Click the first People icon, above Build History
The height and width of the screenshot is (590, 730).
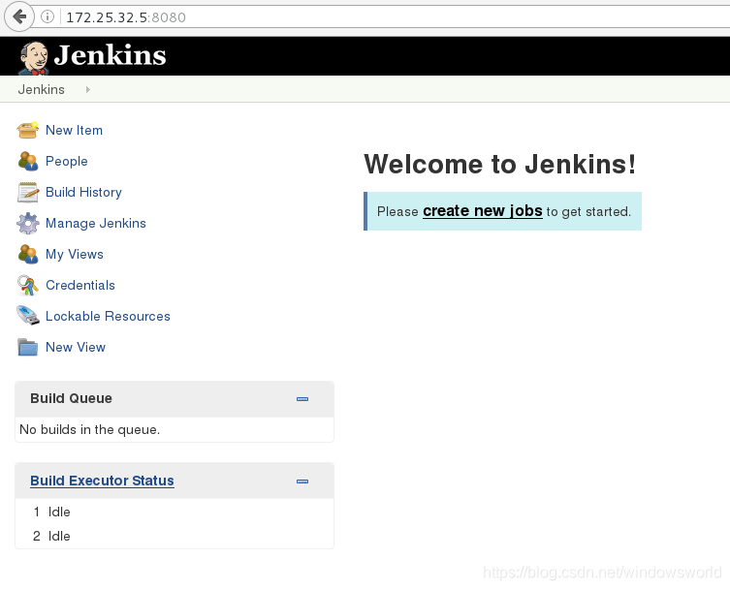[x=27, y=161]
